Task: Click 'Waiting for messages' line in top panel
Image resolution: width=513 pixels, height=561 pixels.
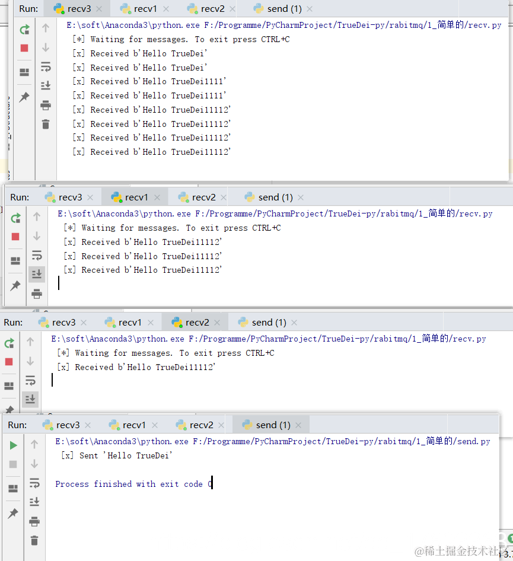Action: tap(181, 39)
